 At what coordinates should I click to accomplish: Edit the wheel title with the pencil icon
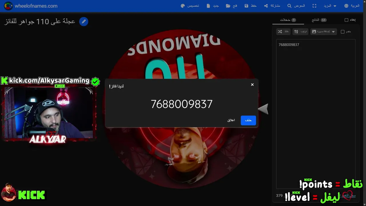83,21
